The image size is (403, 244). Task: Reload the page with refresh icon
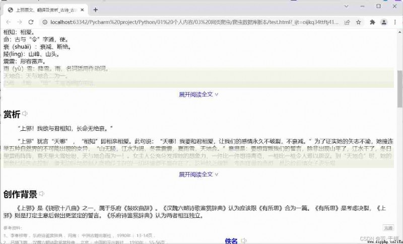(31, 22)
